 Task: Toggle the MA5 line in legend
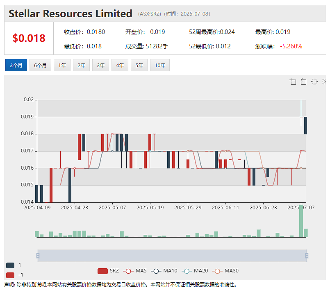point(135,271)
